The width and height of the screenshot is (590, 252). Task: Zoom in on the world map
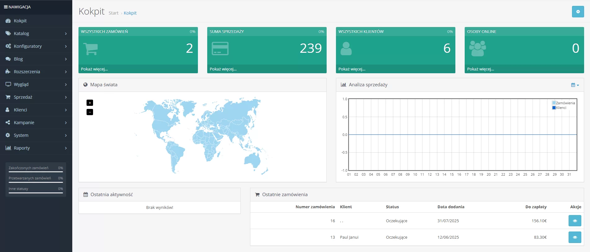[x=90, y=103]
